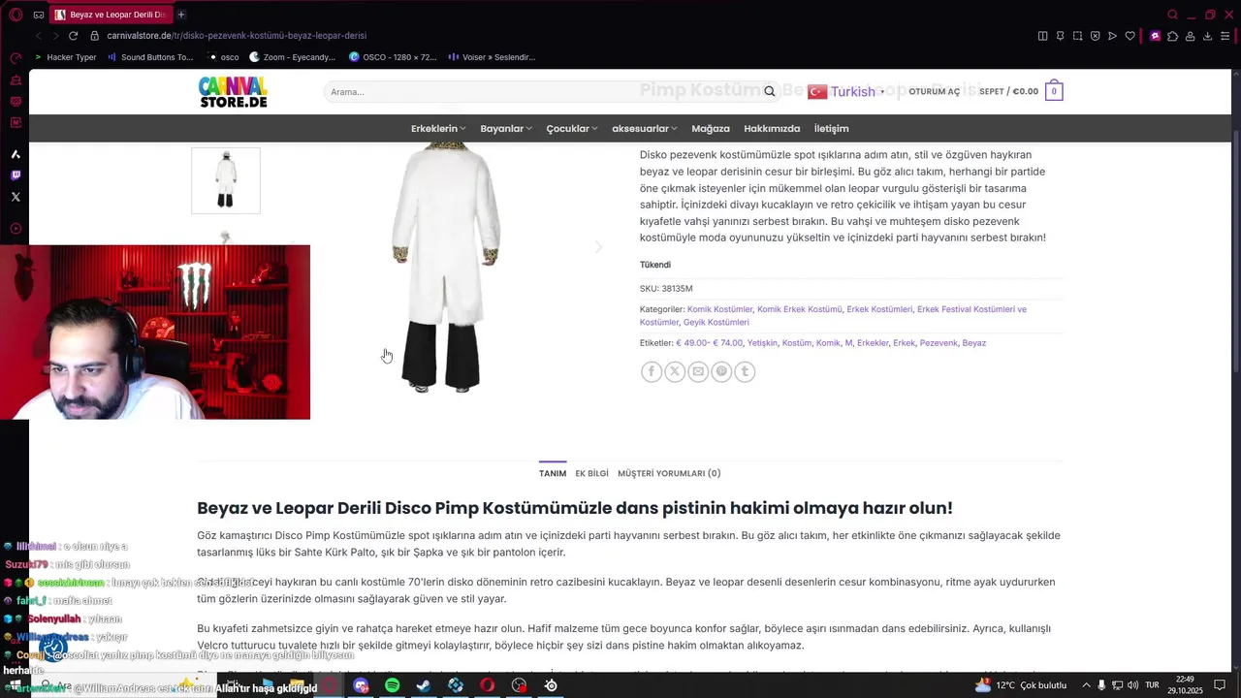Expand the Erkeklerin menu
Image resolution: width=1241 pixels, height=698 pixels.
438,128
